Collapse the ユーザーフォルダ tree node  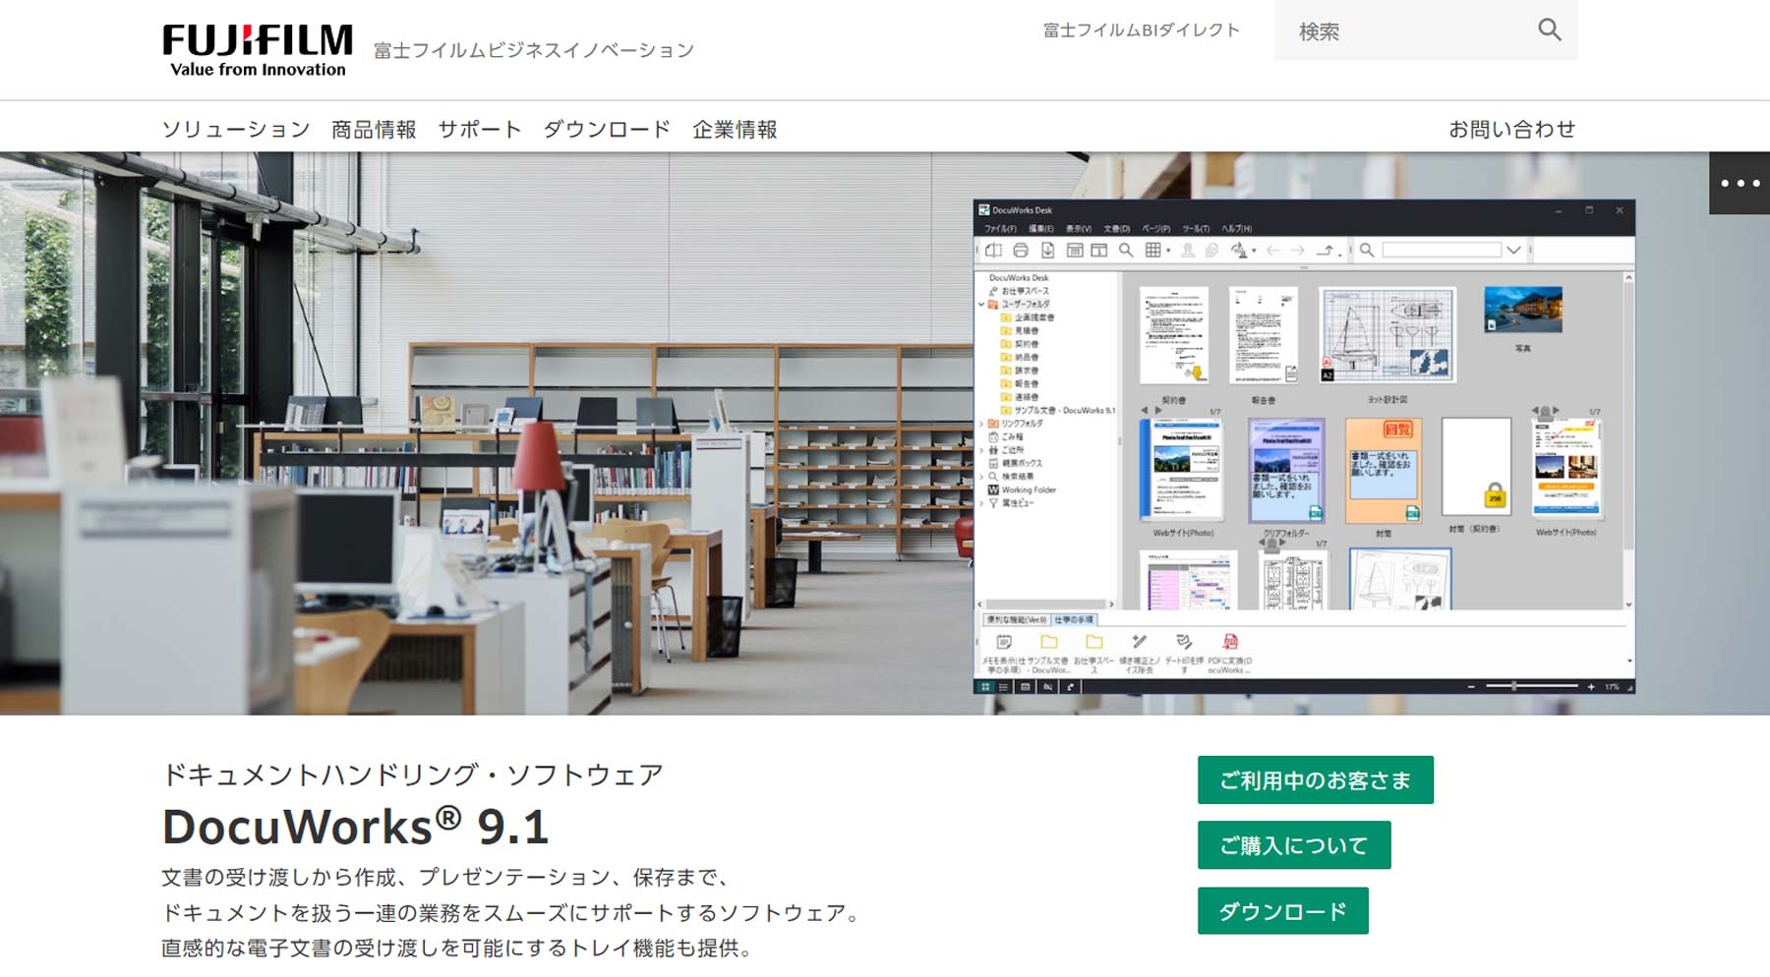981,305
